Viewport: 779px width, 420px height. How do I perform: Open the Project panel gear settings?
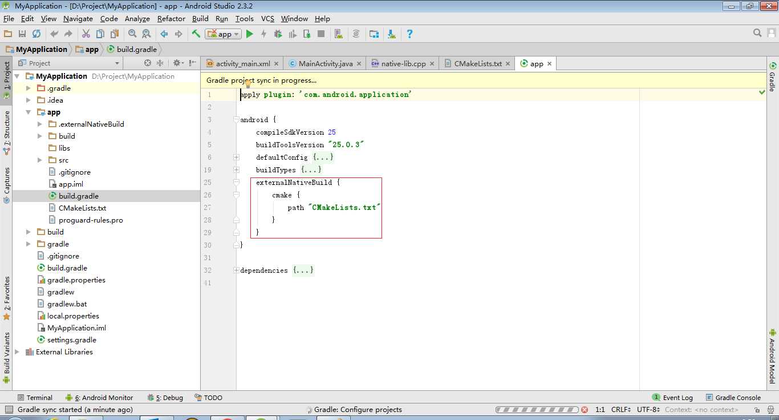click(x=178, y=63)
